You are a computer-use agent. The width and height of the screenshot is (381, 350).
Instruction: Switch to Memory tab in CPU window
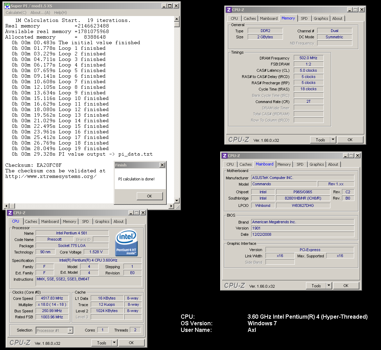click(x=69, y=221)
